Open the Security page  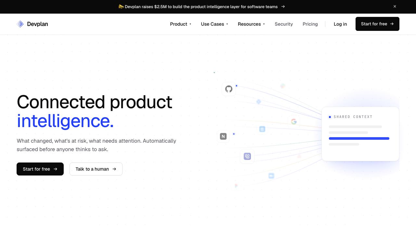tap(284, 24)
